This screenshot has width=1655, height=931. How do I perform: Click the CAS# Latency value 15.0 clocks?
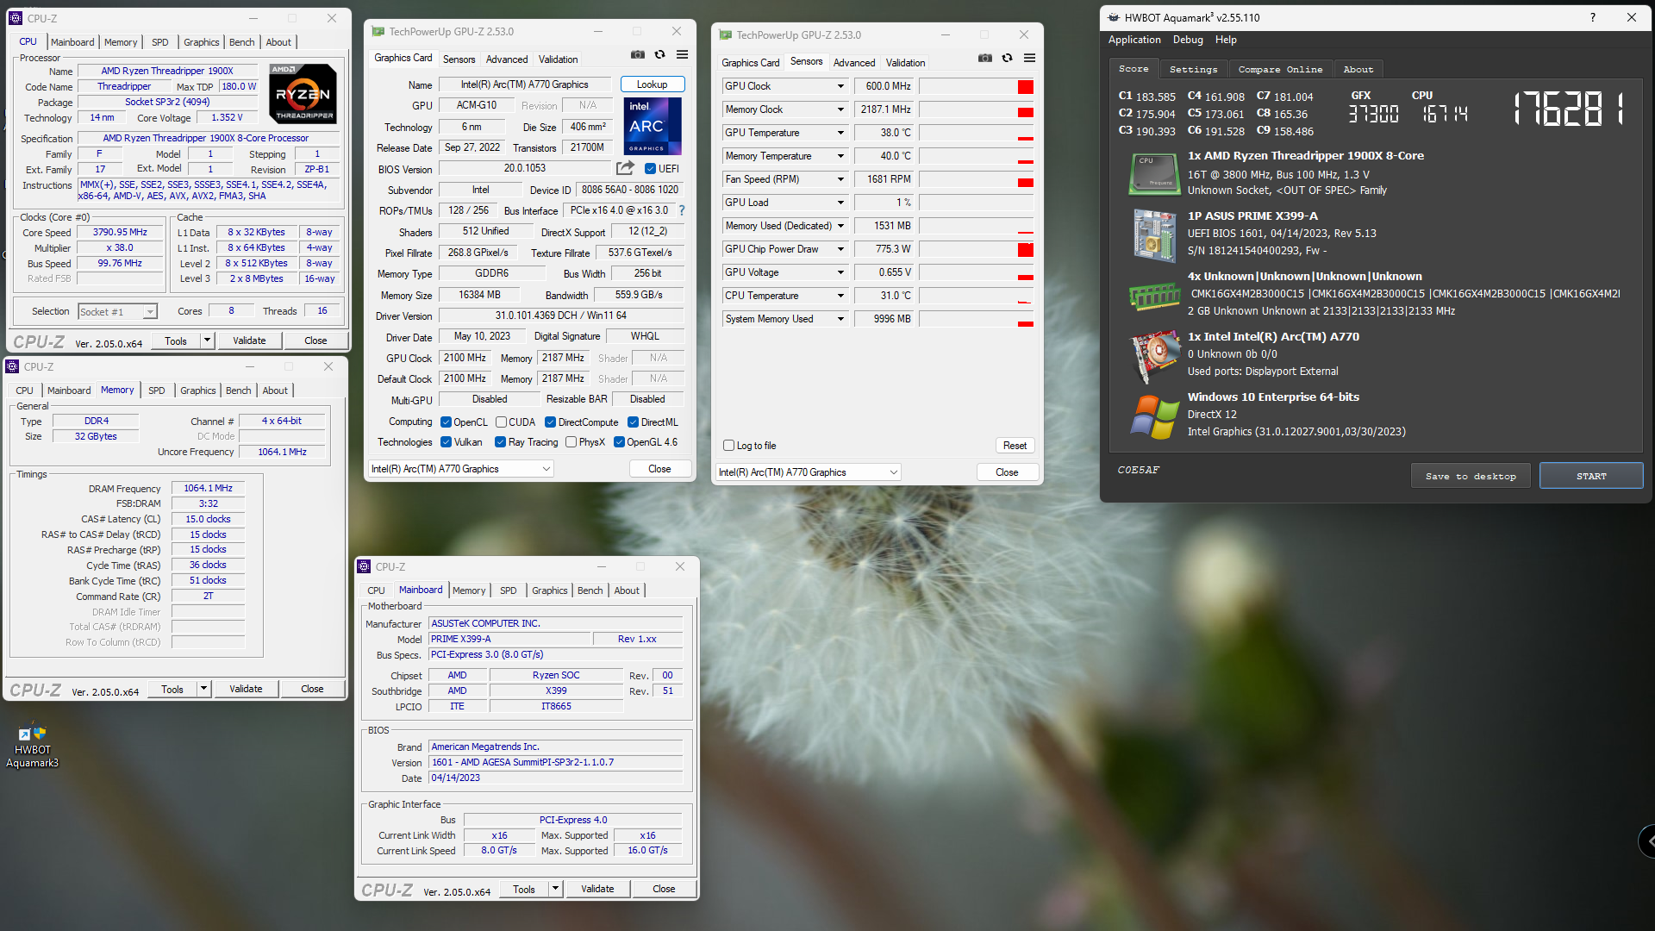coord(208,519)
